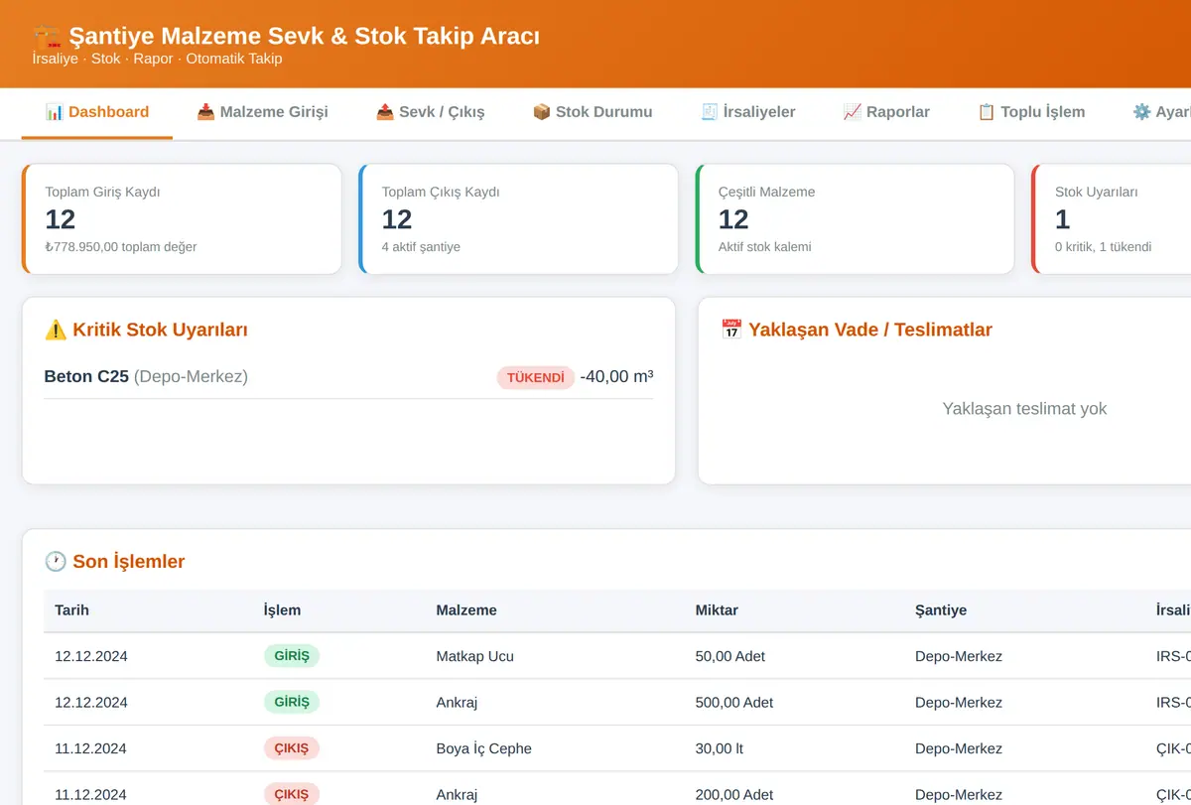Open the Stok Durumu tab
Screen dimensions: 1191x805
[x=593, y=112]
